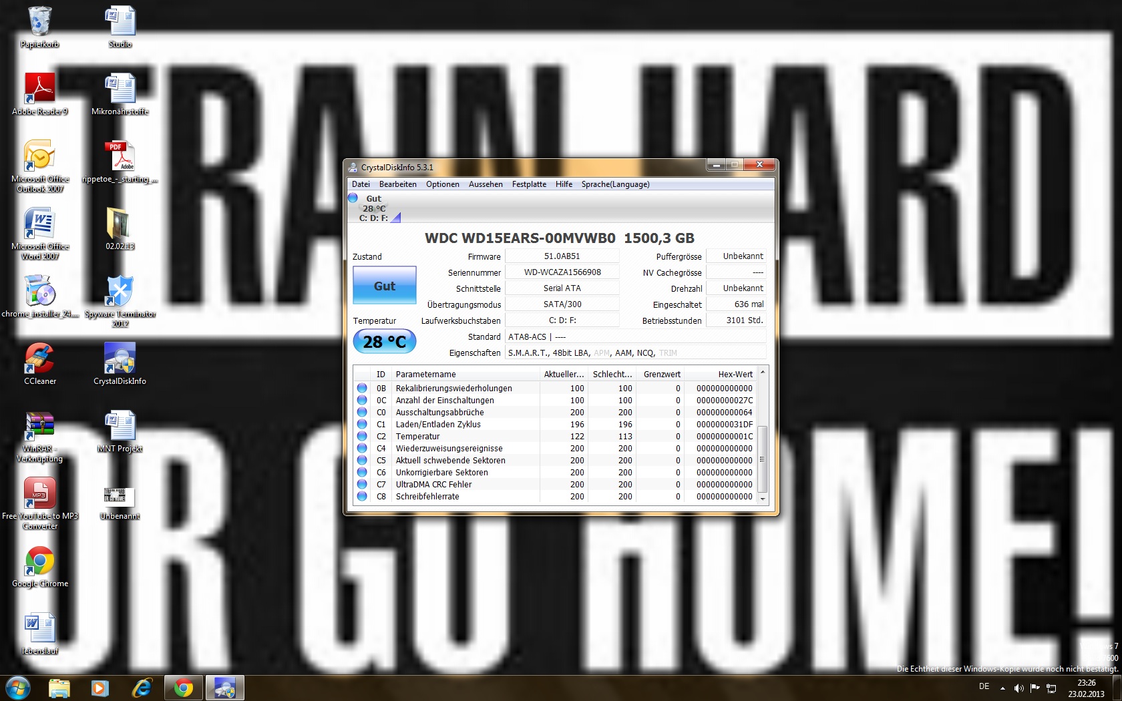
Task: Open the Studio Word document icon
Action: coord(120,27)
